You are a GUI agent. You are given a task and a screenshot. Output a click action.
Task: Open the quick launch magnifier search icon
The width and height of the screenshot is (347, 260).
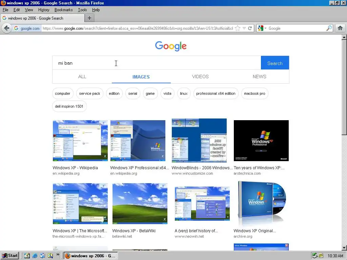pos(50,256)
